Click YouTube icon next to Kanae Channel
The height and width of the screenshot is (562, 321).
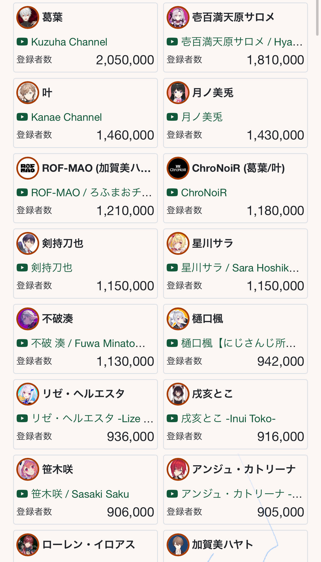pyautogui.click(x=22, y=117)
